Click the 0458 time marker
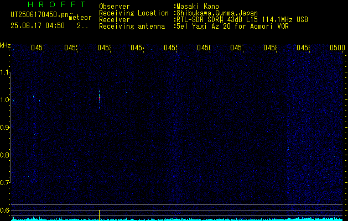Screen dimensions: 348x221 (x=271, y=48)
